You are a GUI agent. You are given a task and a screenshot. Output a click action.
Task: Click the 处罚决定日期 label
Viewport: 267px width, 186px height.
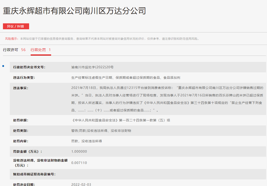click(24, 184)
